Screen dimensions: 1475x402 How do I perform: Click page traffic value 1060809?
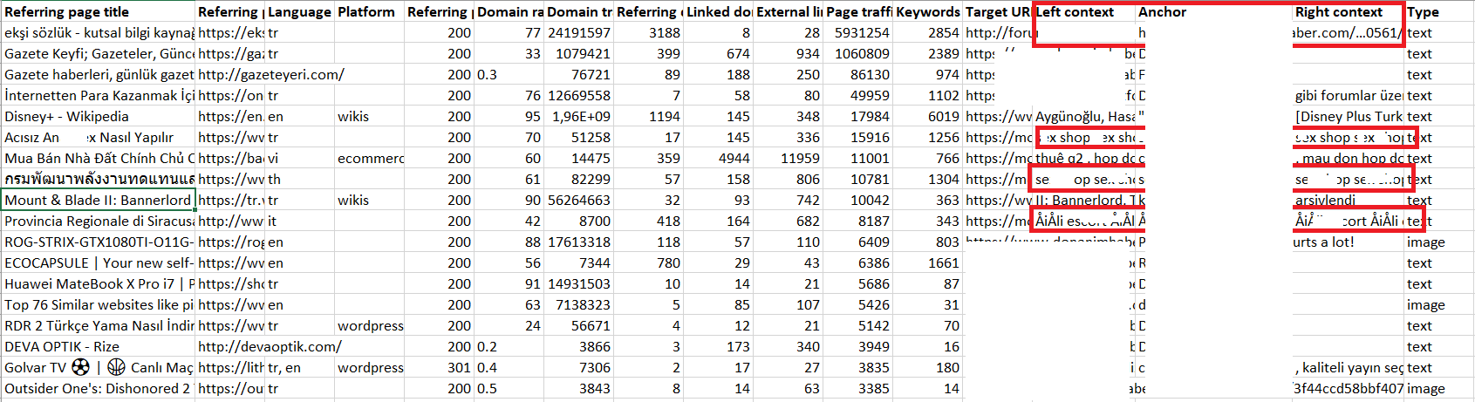tap(857, 53)
